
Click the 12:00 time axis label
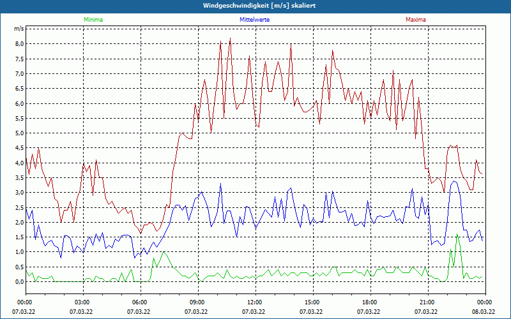point(254,302)
